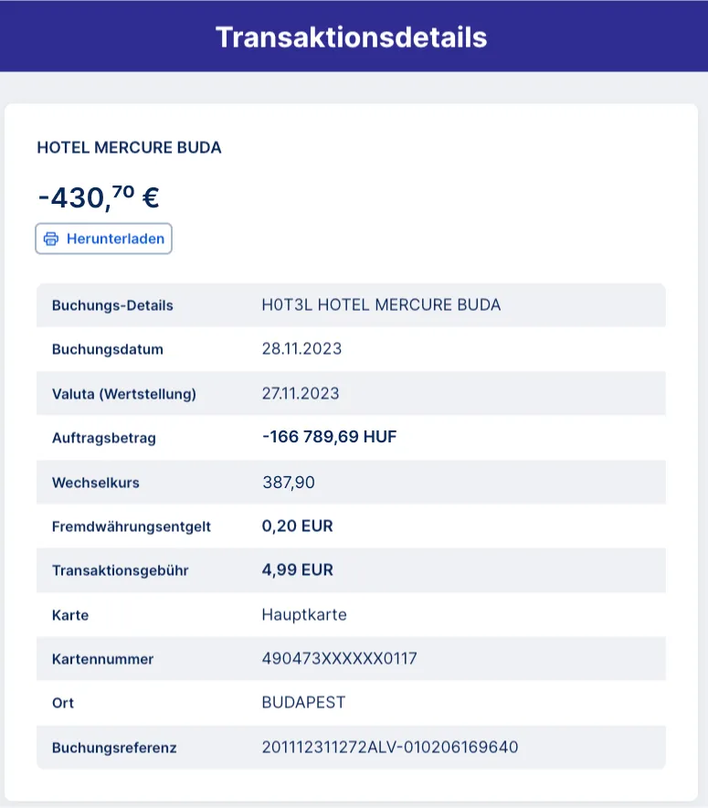This screenshot has height=808, width=708.
Task: Select the Buchungs-Details row
Action: (x=351, y=305)
